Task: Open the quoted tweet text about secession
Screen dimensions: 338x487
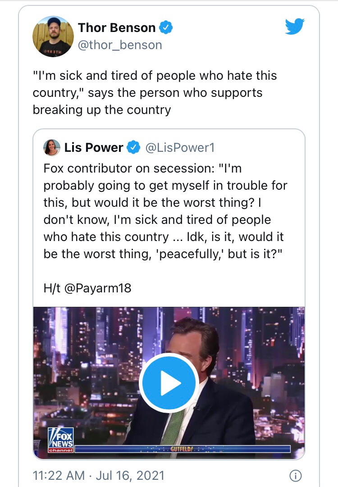Action: [165, 210]
